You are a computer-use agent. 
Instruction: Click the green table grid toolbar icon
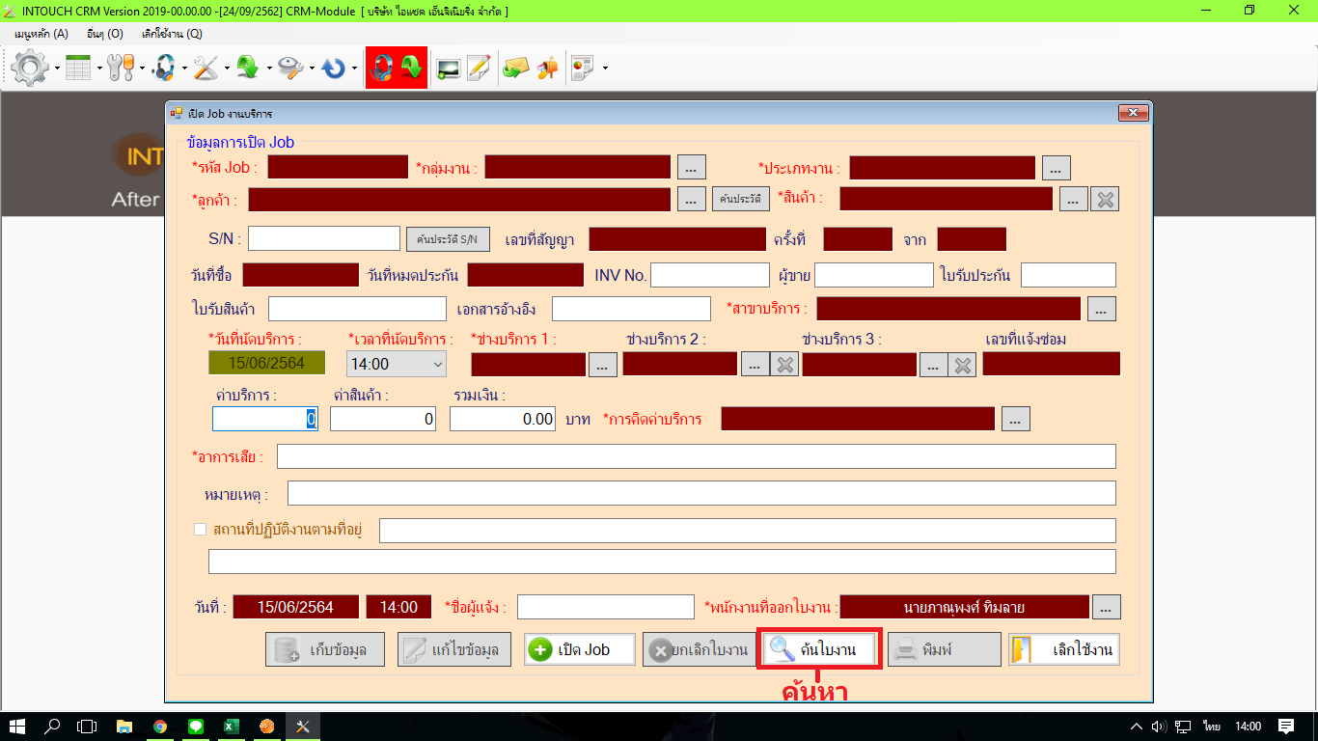point(78,69)
